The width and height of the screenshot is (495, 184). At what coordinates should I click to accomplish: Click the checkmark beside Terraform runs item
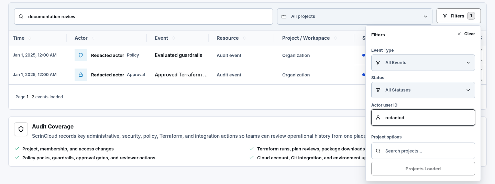click(x=252, y=149)
